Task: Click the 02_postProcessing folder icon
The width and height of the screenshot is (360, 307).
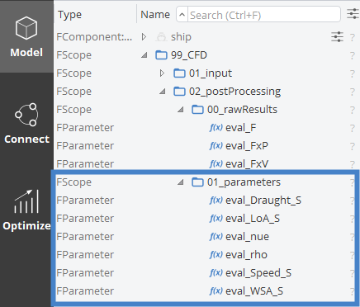Action: 179,92
